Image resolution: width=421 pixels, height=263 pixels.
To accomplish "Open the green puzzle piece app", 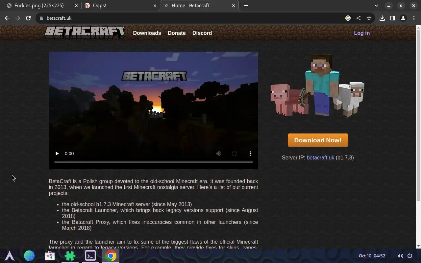I will (70, 256).
